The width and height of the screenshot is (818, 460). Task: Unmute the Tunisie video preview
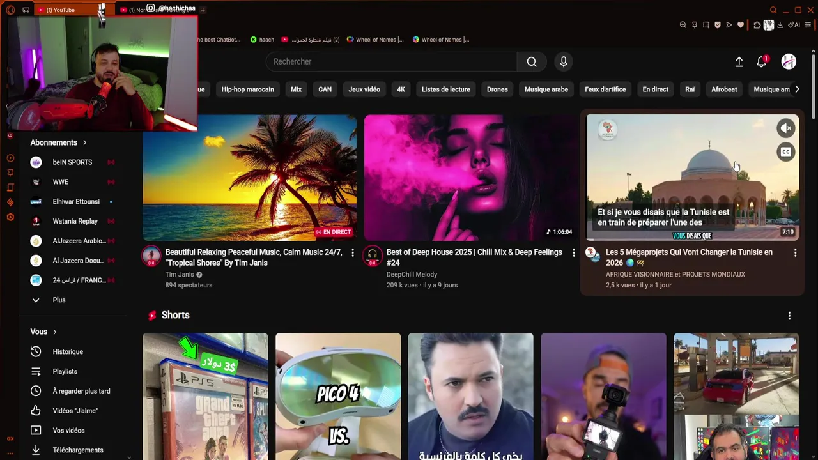tap(786, 128)
